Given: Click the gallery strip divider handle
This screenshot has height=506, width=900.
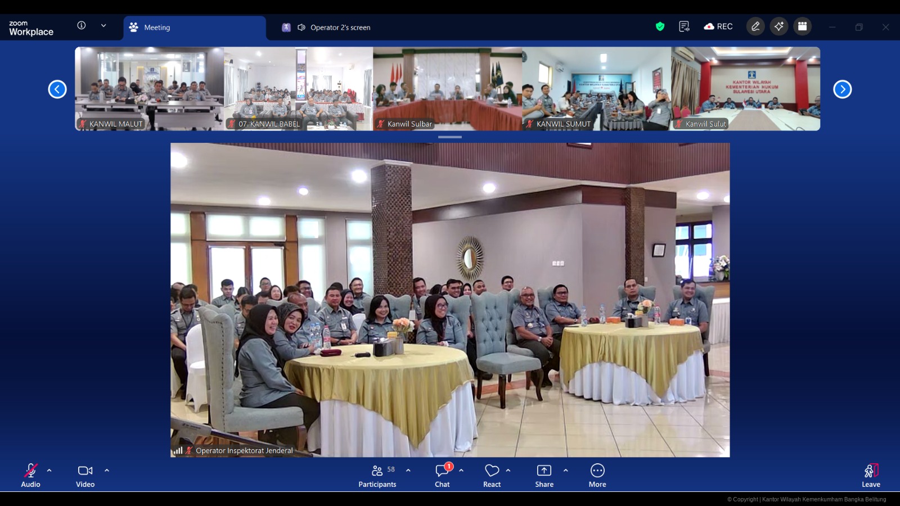Looking at the screenshot, I should (x=450, y=137).
